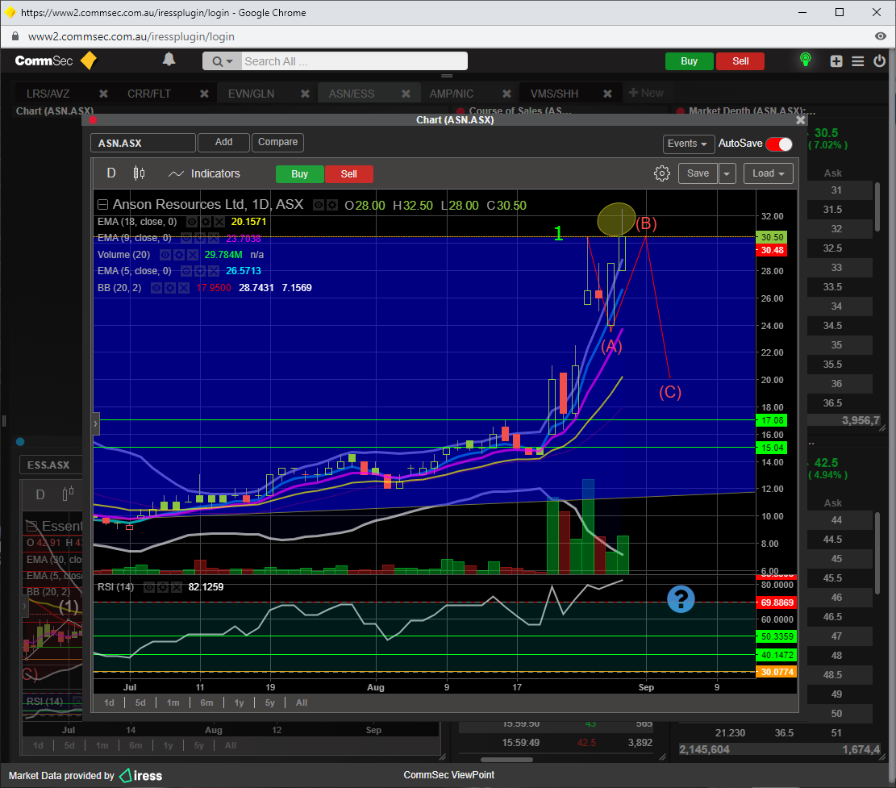This screenshot has width=896, height=788.
Task: Change chart style with the candlestick icon
Action: pos(139,173)
